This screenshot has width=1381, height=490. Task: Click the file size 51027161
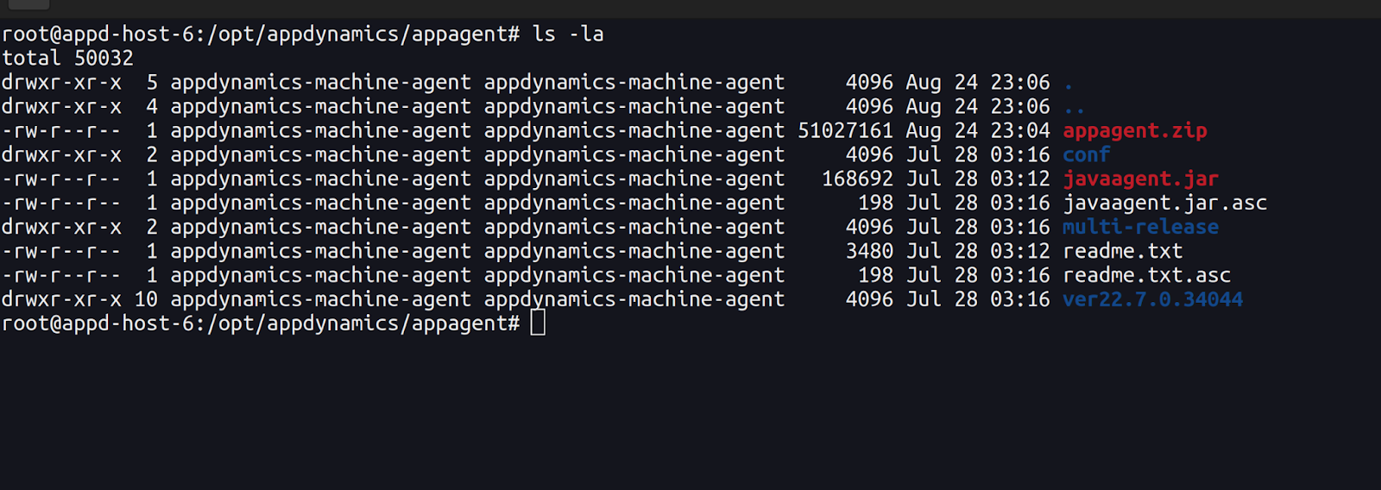[x=845, y=131]
